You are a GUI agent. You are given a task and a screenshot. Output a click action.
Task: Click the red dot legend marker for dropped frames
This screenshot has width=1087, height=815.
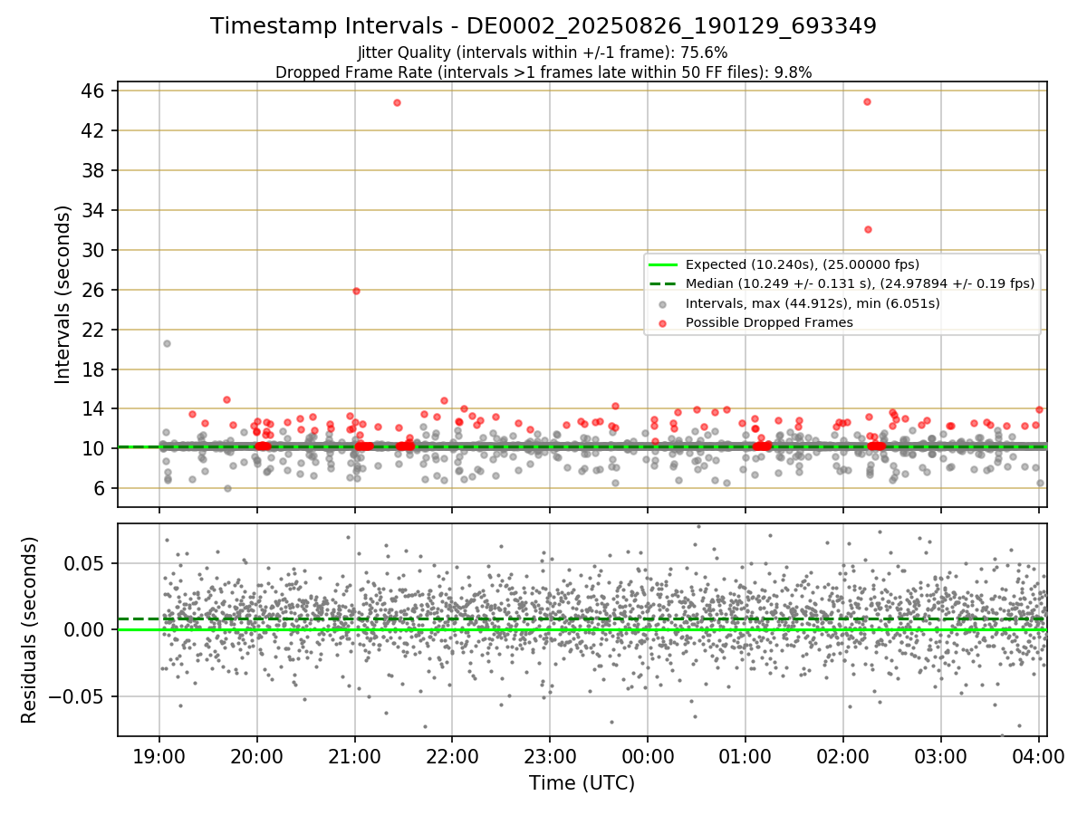coord(664,323)
